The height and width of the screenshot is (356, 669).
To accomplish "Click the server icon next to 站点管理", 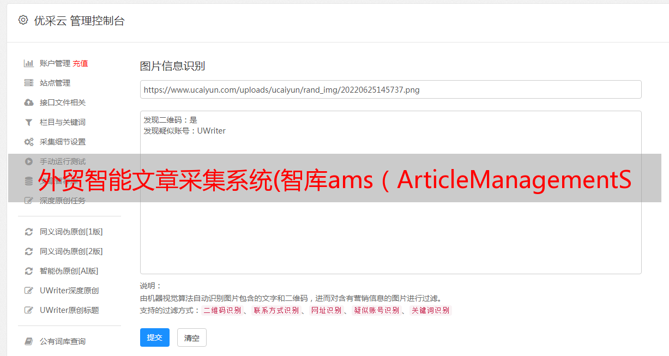I will 29,83.
